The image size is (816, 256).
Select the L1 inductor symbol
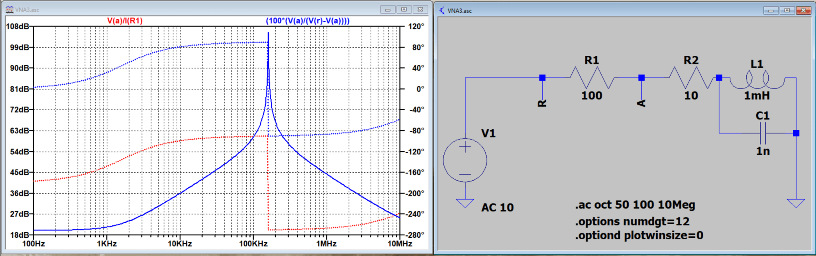click(x=757, y=80)
